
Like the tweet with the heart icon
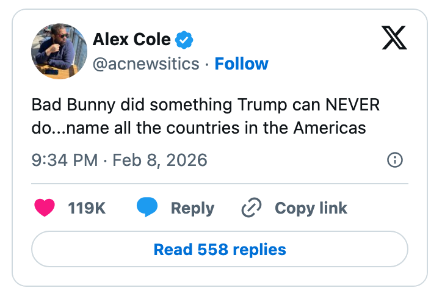coord(45,207)
